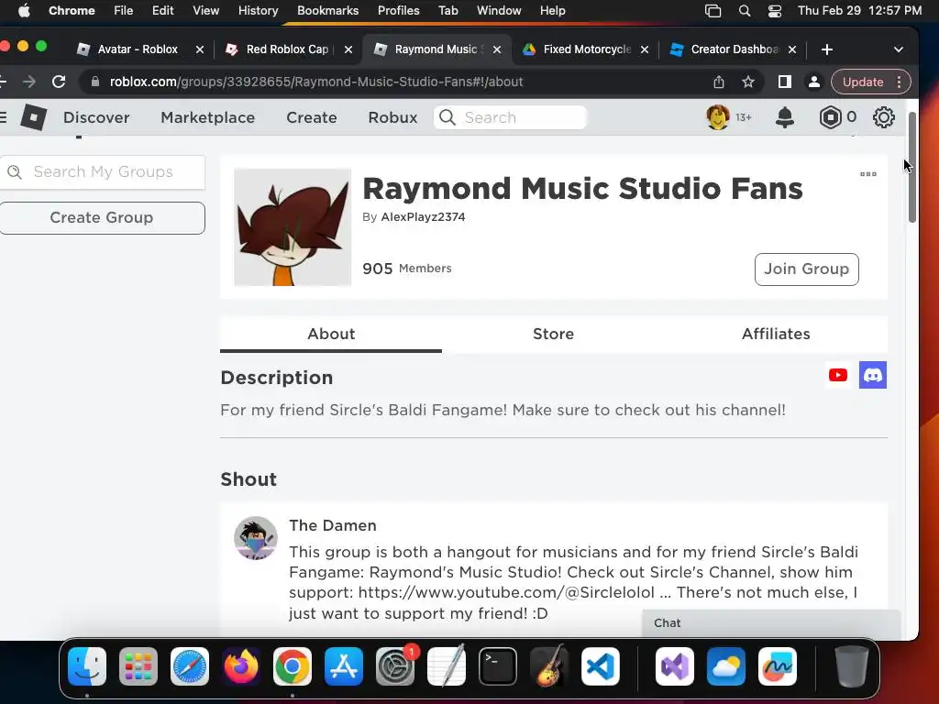Image resolution: width=939 pixels, height=704 pixels.
Task: Select the About tab
Action: click(x=331, y=334)
